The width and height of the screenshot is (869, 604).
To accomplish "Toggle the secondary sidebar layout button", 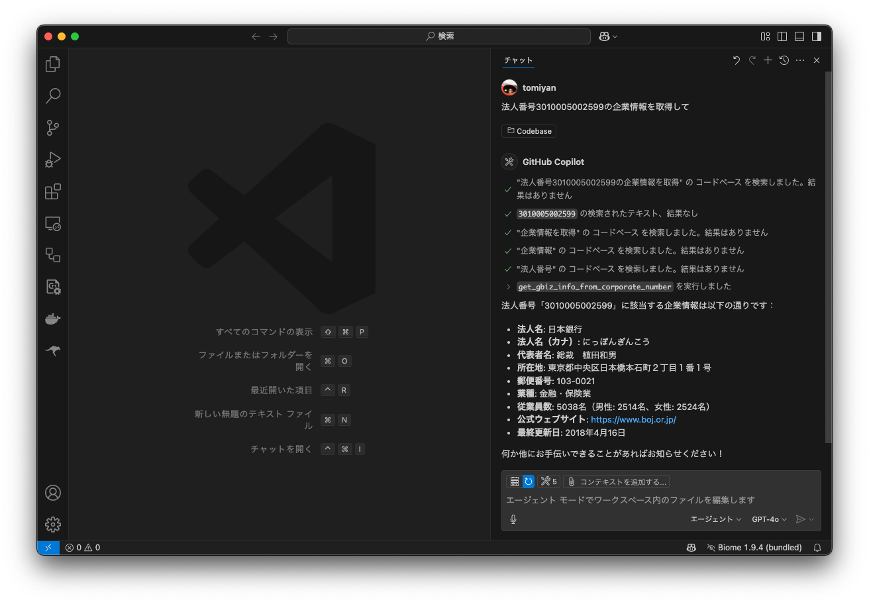I will pos(817,36).
